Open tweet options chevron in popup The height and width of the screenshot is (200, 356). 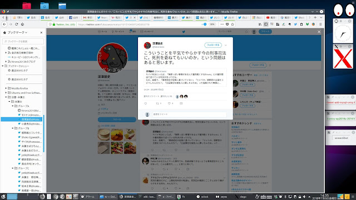tap(226, 45)
